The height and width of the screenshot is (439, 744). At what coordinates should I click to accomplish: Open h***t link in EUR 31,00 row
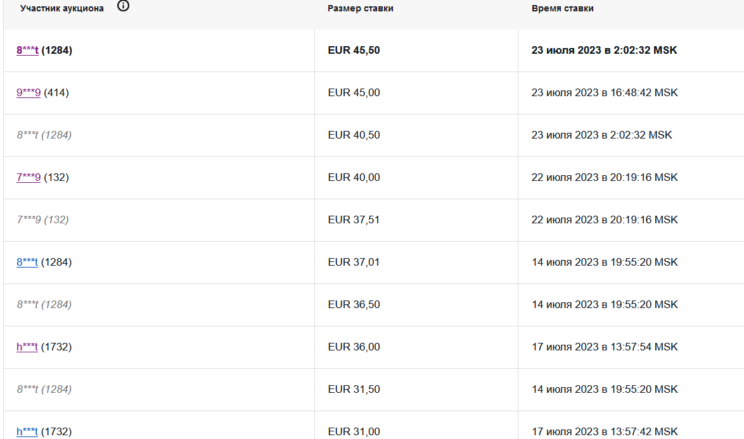[27, 431]
